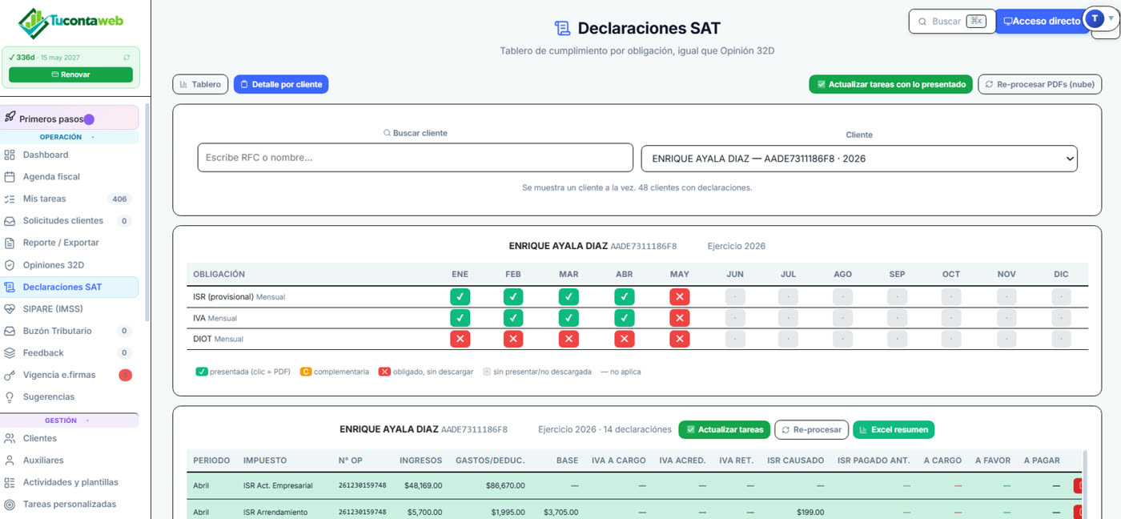1121x519 pixels.
Task: Click operation number 261230159748 in Arrendamiento row
Action: [x=362, y=513]
